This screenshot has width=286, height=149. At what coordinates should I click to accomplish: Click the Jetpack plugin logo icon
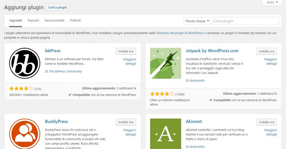(x=165, y=63)
